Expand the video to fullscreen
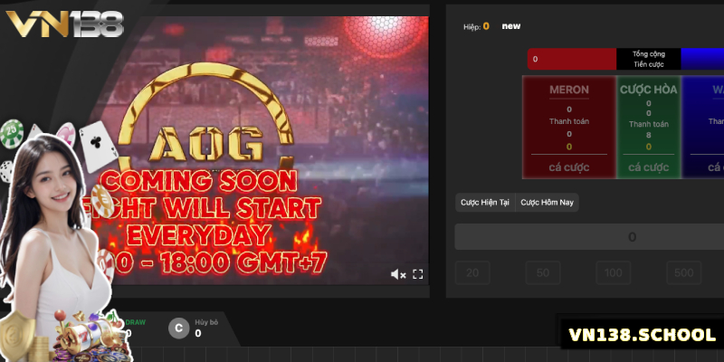The width and height of the screenshot is (724, 362). click(x=417, y=274)
